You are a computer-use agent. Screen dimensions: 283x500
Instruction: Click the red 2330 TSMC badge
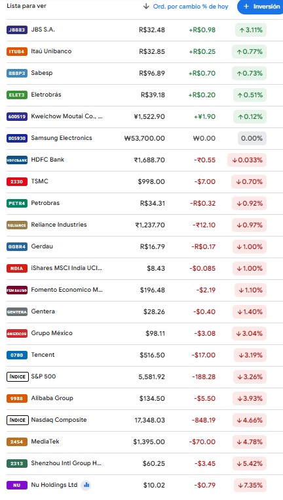tap(17, 182)
